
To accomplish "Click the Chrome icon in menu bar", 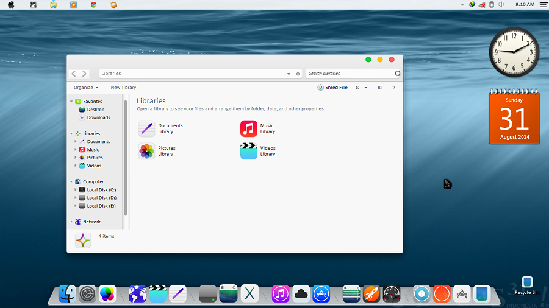I will click(93, 5).
